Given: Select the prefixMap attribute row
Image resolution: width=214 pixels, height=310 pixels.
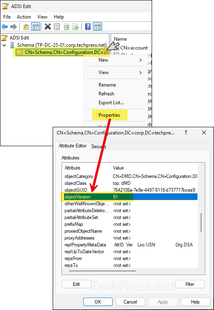Looking at the screenshot, I should 130,224.
